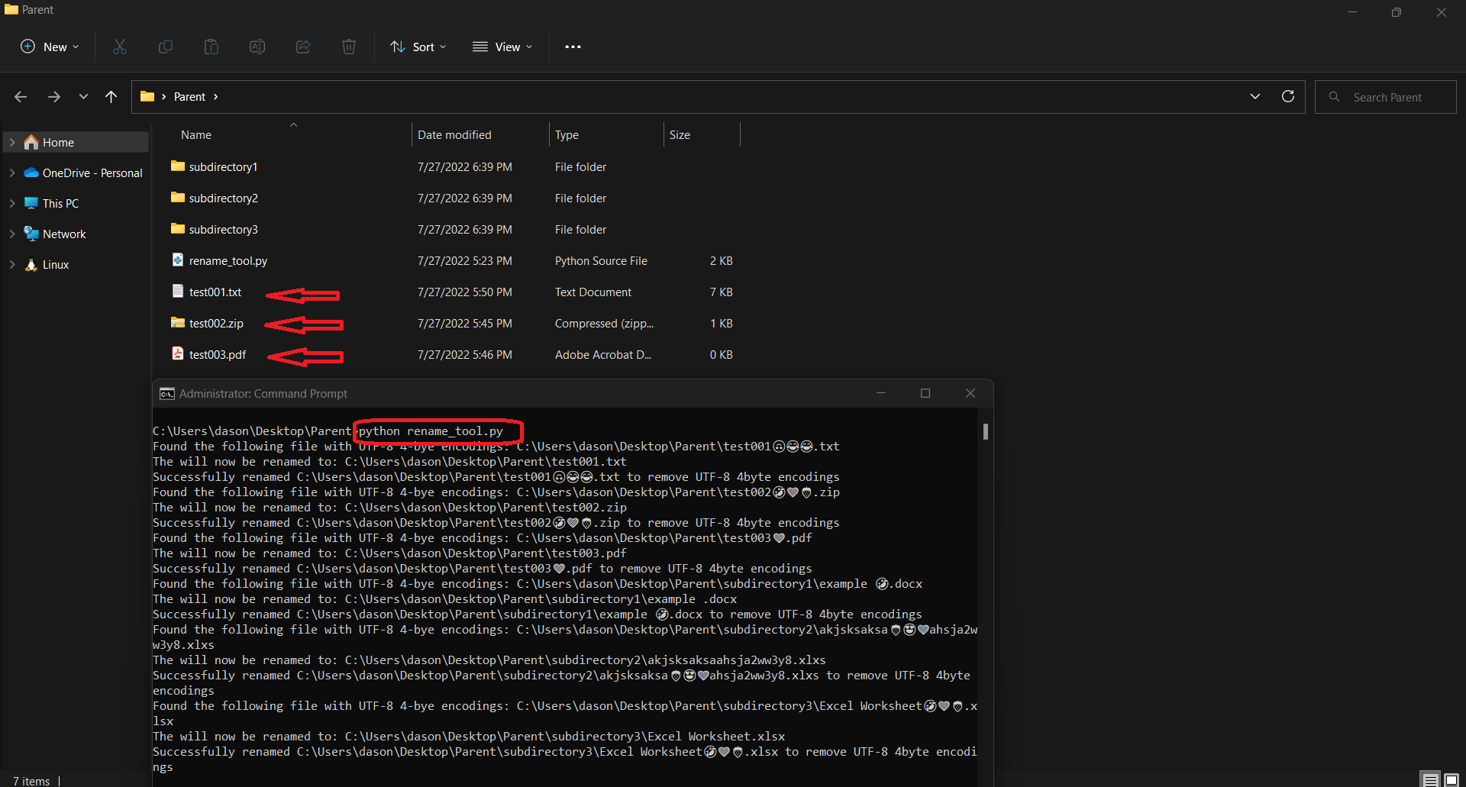
Task: Click the 7 KB size cell
Action: [x=722, y=292]
